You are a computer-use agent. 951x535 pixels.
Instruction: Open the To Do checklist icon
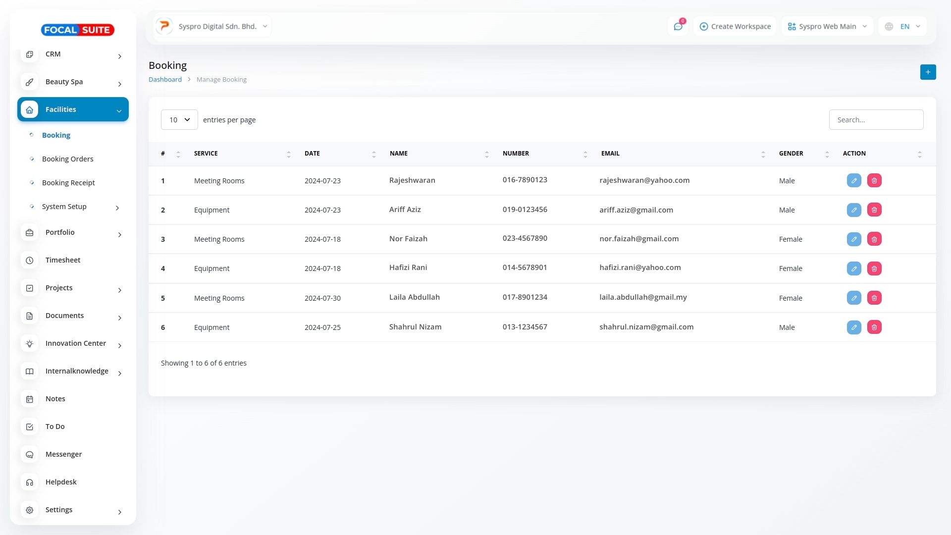[30, 427]
